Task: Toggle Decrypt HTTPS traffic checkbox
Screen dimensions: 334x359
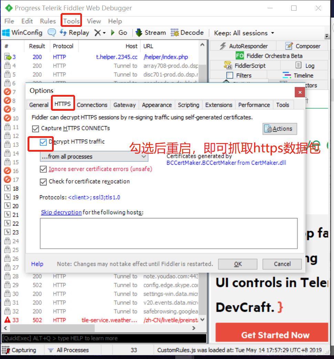Action: click(43, 142)
